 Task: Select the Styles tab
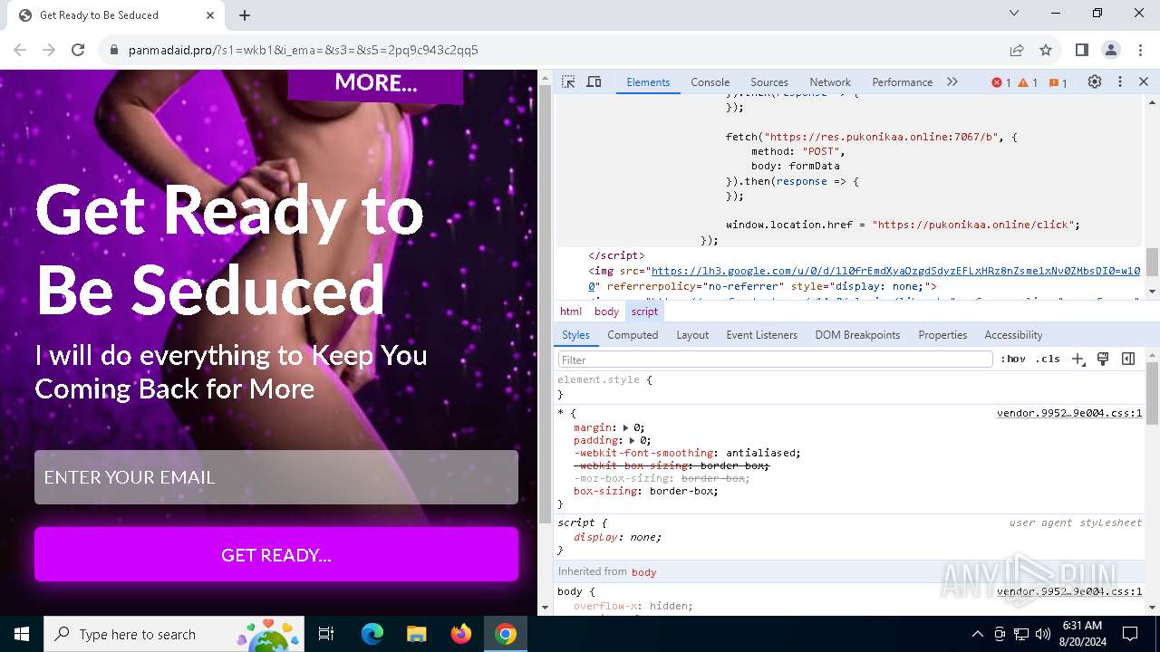[x=575, y=334]
